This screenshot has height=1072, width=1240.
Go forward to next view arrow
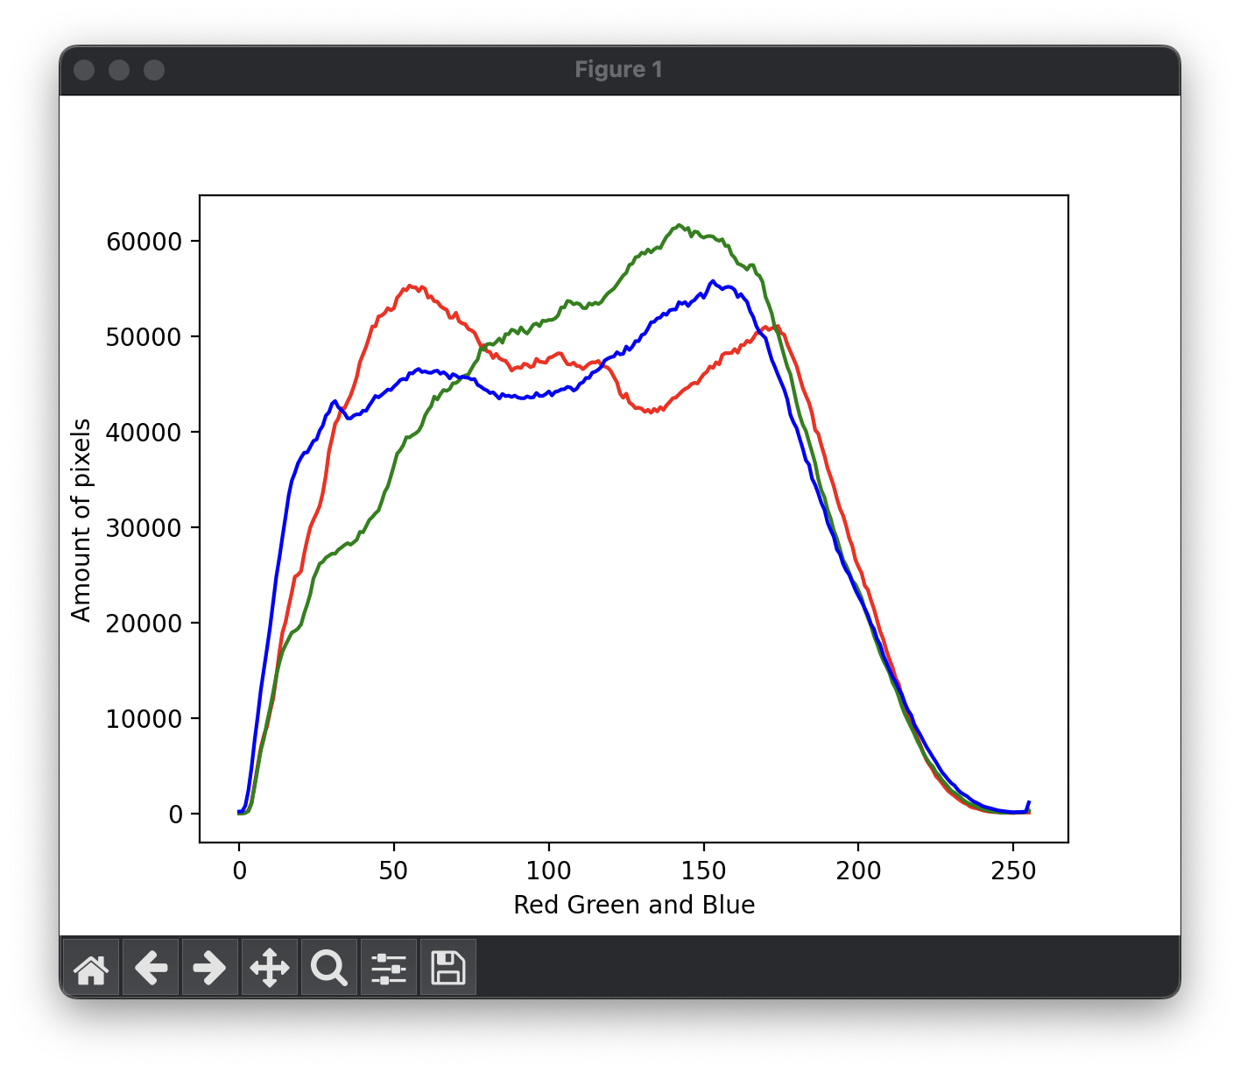(210, 968)
